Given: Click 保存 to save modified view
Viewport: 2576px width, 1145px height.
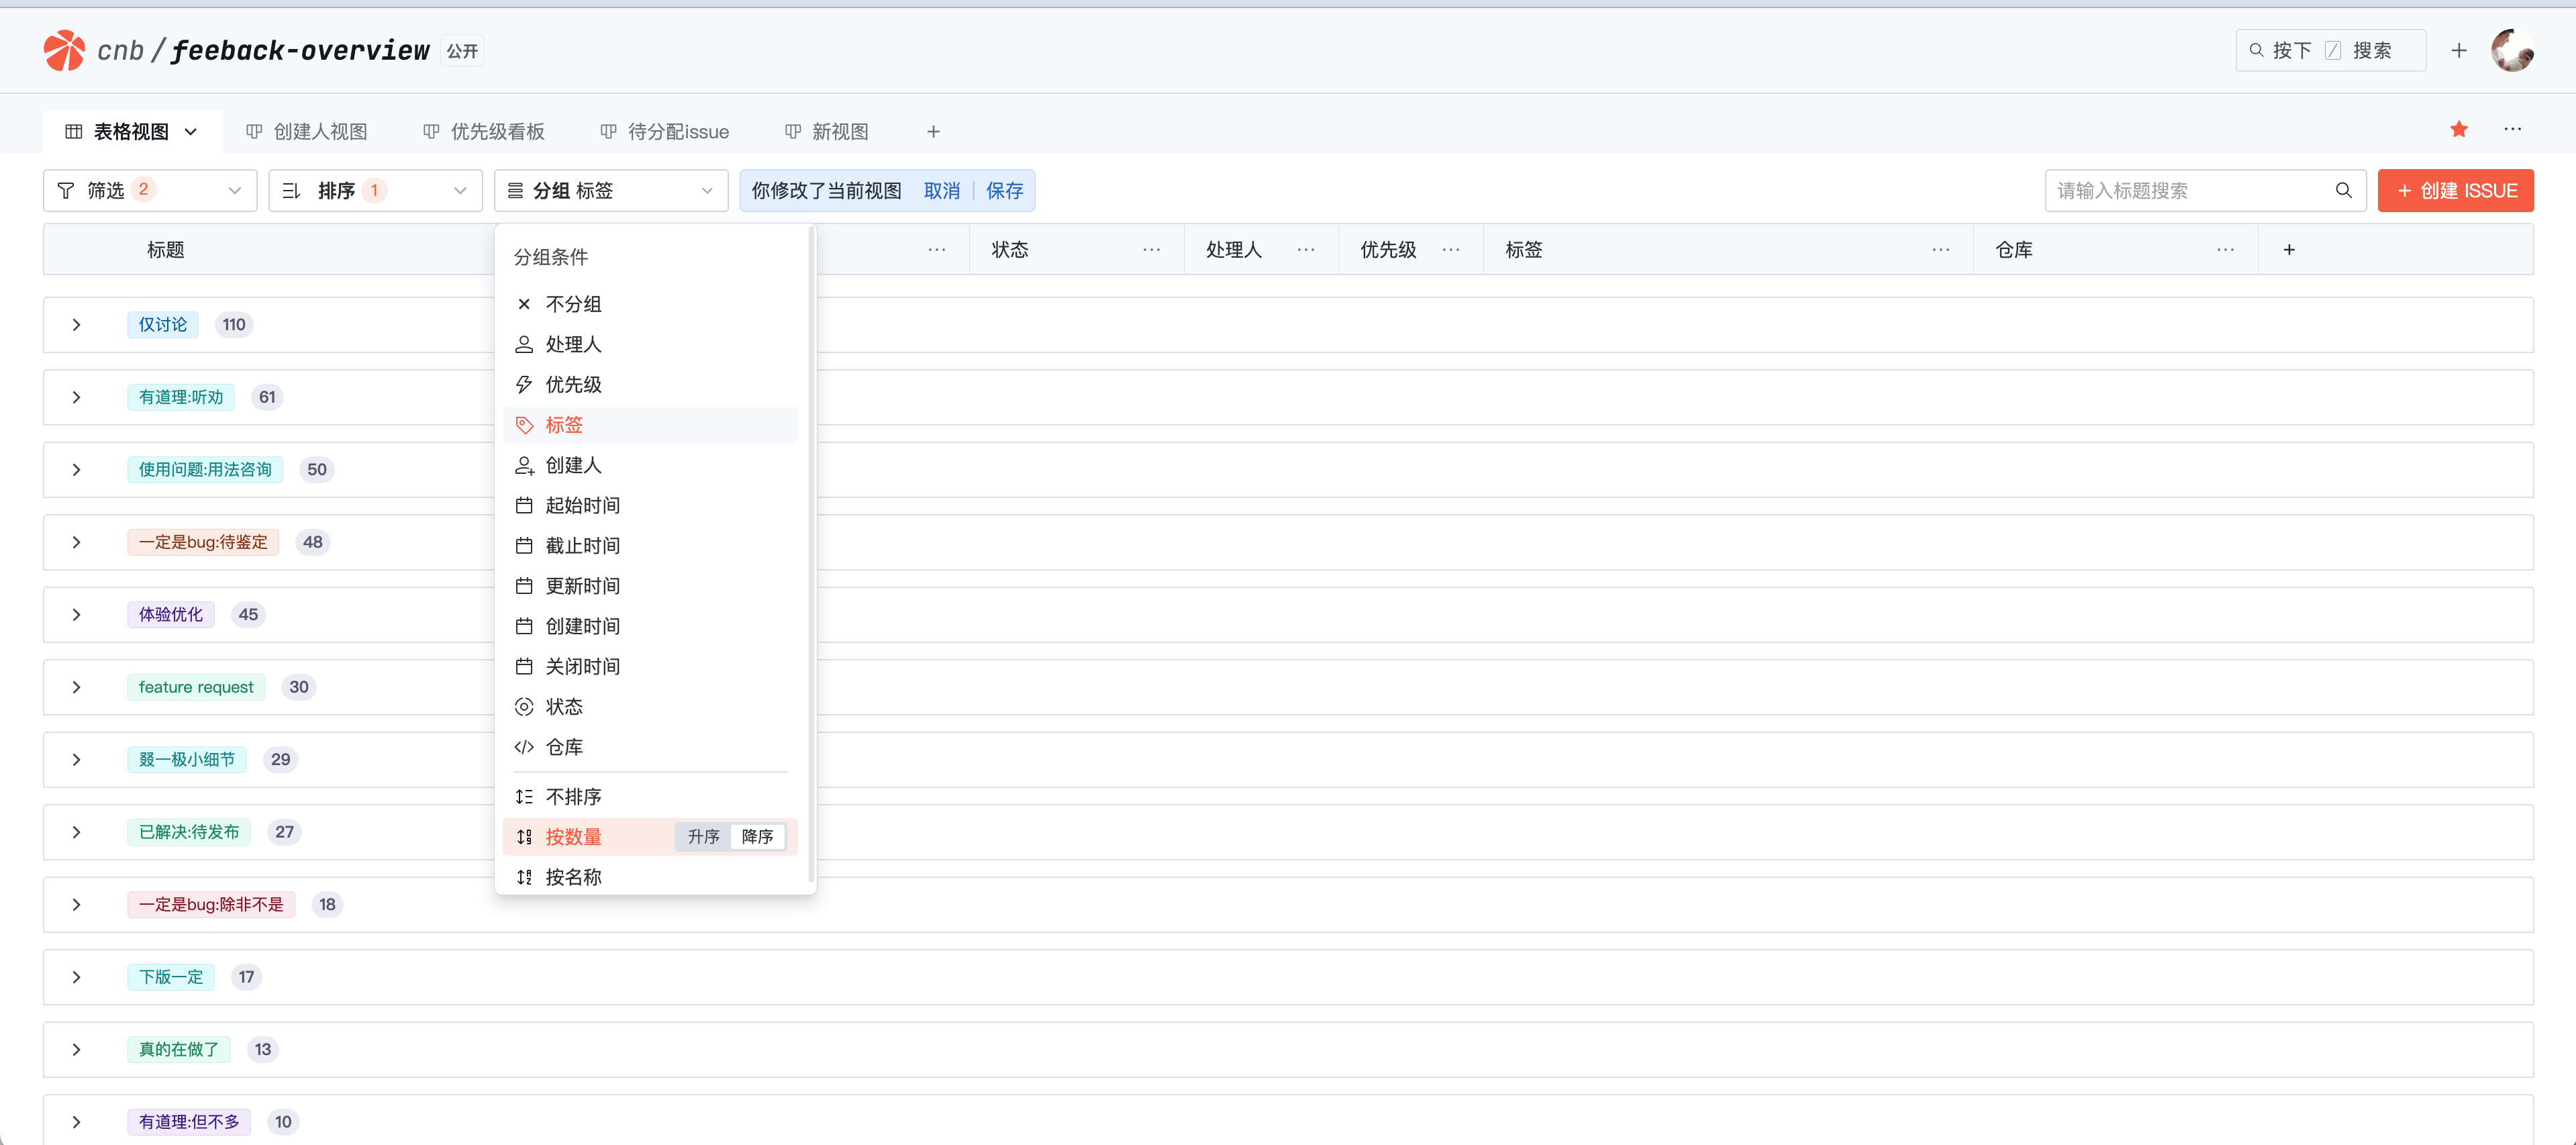Looking at the screenshot, I should (1004, 190).
